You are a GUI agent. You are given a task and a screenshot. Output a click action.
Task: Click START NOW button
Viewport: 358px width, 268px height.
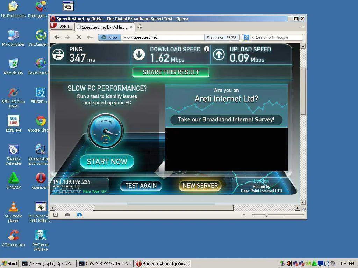[107, 162]
